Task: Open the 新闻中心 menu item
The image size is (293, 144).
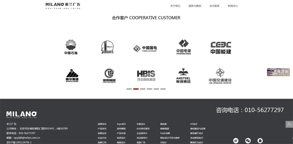Action: [x=233, y=6]
